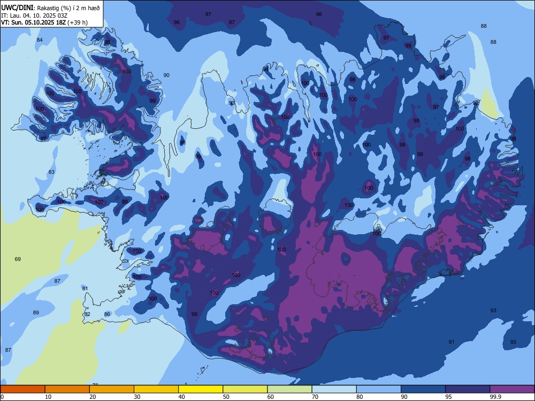Screen dimensions: 535x401
Task: Click the legend tick label '60'
Action: pyautogui.click(x=271, y=397)
